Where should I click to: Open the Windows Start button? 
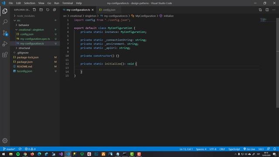pyautogui.click(x=3, y=154)
